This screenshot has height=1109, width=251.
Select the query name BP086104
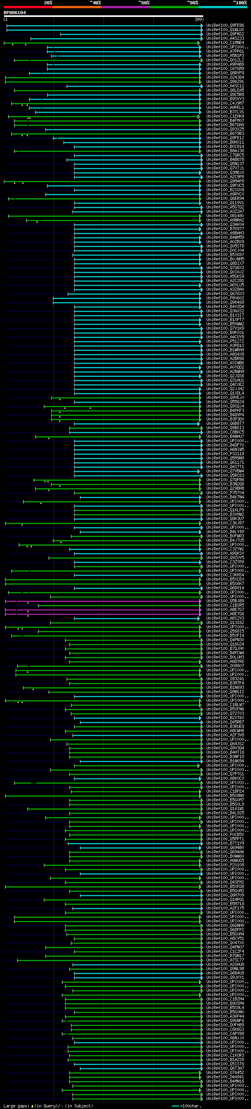[x=15, y=13]
